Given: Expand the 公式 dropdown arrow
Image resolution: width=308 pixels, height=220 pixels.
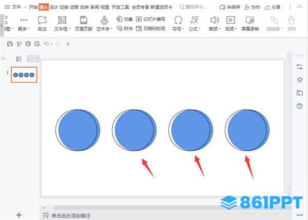Looking at the screenshot, I should coord(199,29).
